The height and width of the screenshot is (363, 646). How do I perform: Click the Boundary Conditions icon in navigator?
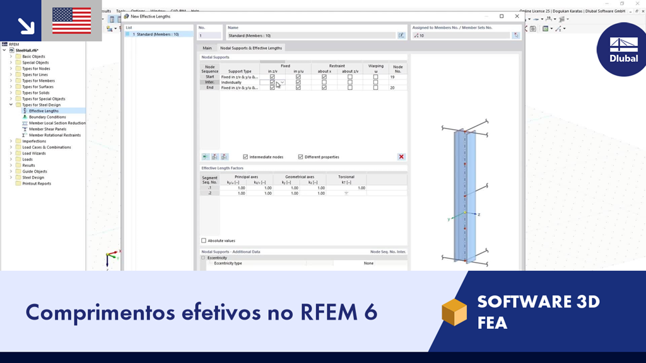point(25,117)
